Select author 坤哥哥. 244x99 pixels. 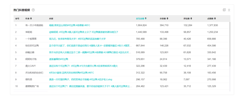tap(29, 32)
